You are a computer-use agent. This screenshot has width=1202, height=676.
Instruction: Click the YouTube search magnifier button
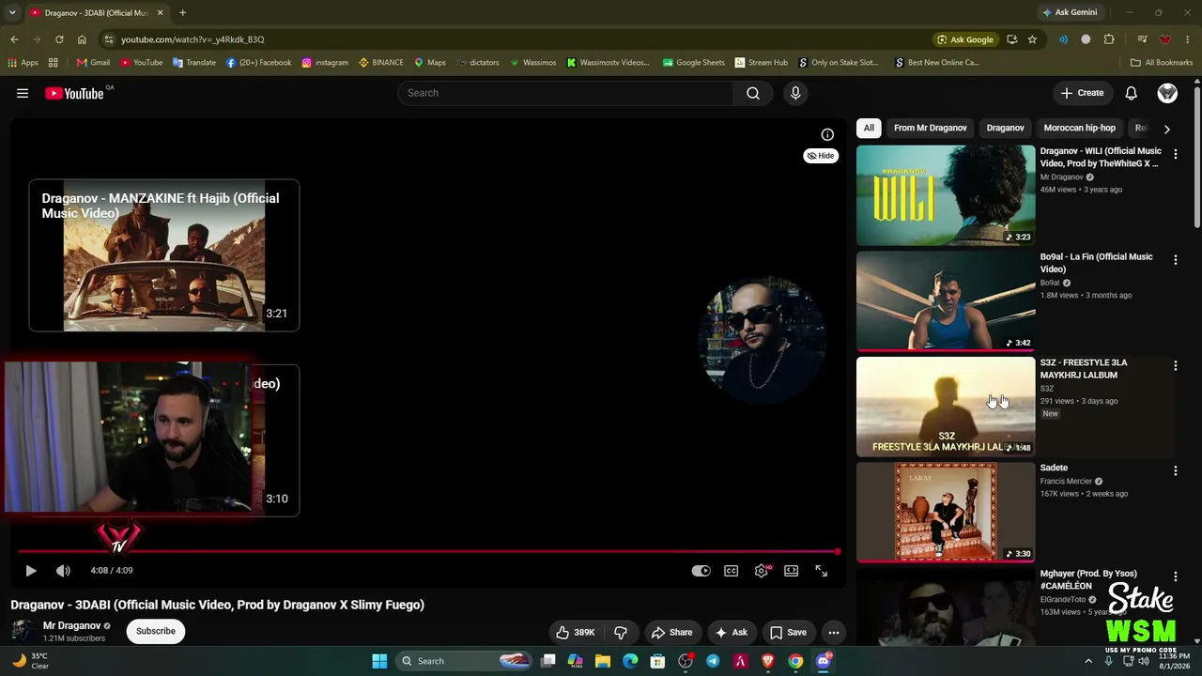coord(753,93)
